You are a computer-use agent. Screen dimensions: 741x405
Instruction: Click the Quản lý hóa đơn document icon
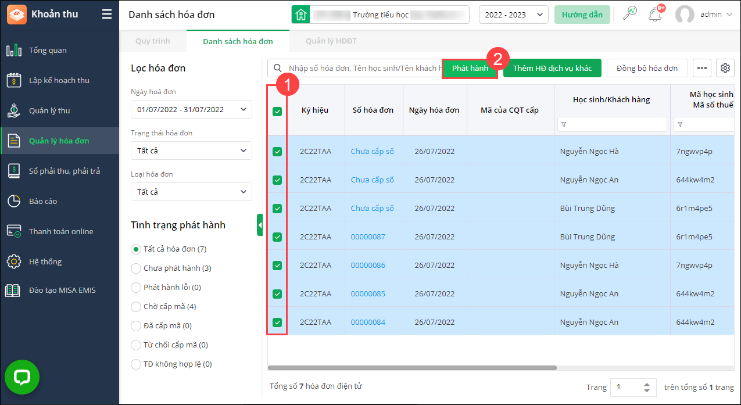pyautogui.click(x=14, y=141)
